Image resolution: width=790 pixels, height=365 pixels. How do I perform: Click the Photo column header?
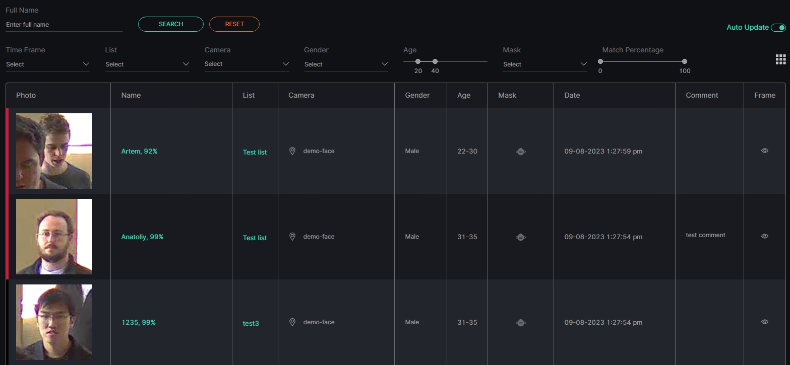26,95
